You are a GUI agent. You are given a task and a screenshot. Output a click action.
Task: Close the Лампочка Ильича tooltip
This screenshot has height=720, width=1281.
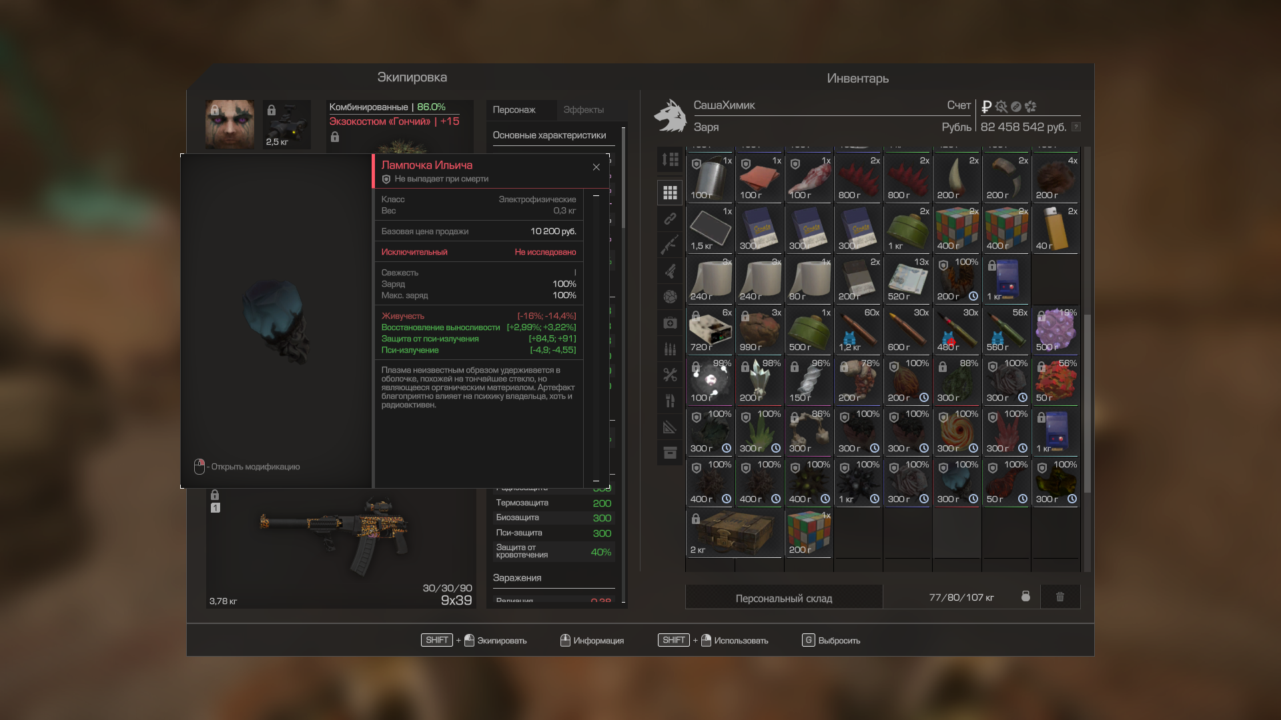pos(596,167)
